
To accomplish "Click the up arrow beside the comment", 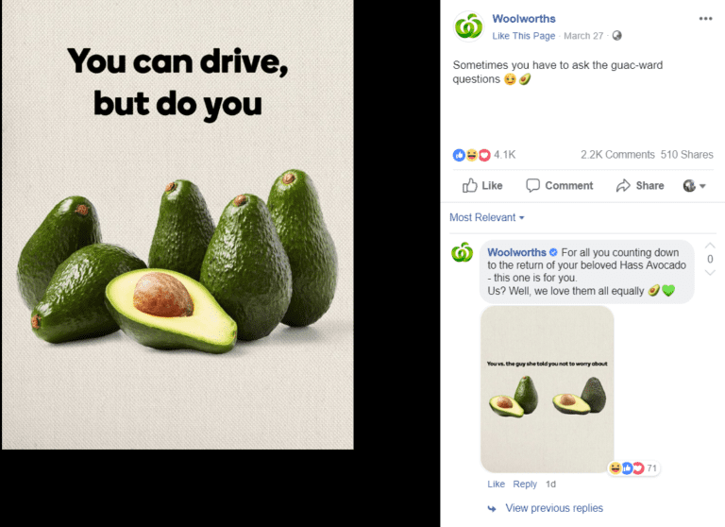I will coord(710,246).
